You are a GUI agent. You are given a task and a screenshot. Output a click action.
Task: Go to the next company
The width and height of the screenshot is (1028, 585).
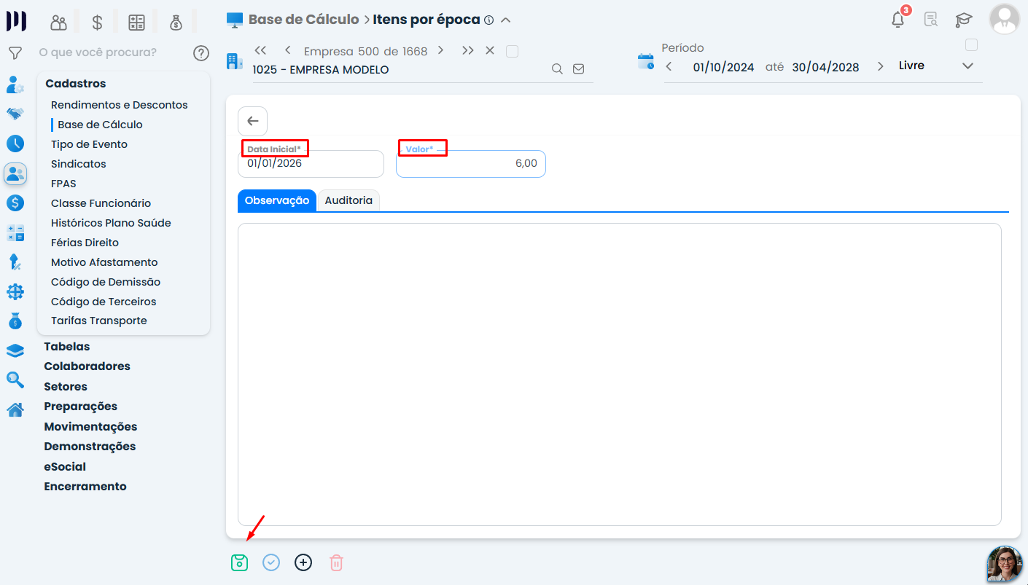coord(440,50)
